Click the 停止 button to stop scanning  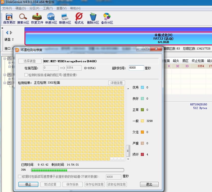(x=28, y=184)
